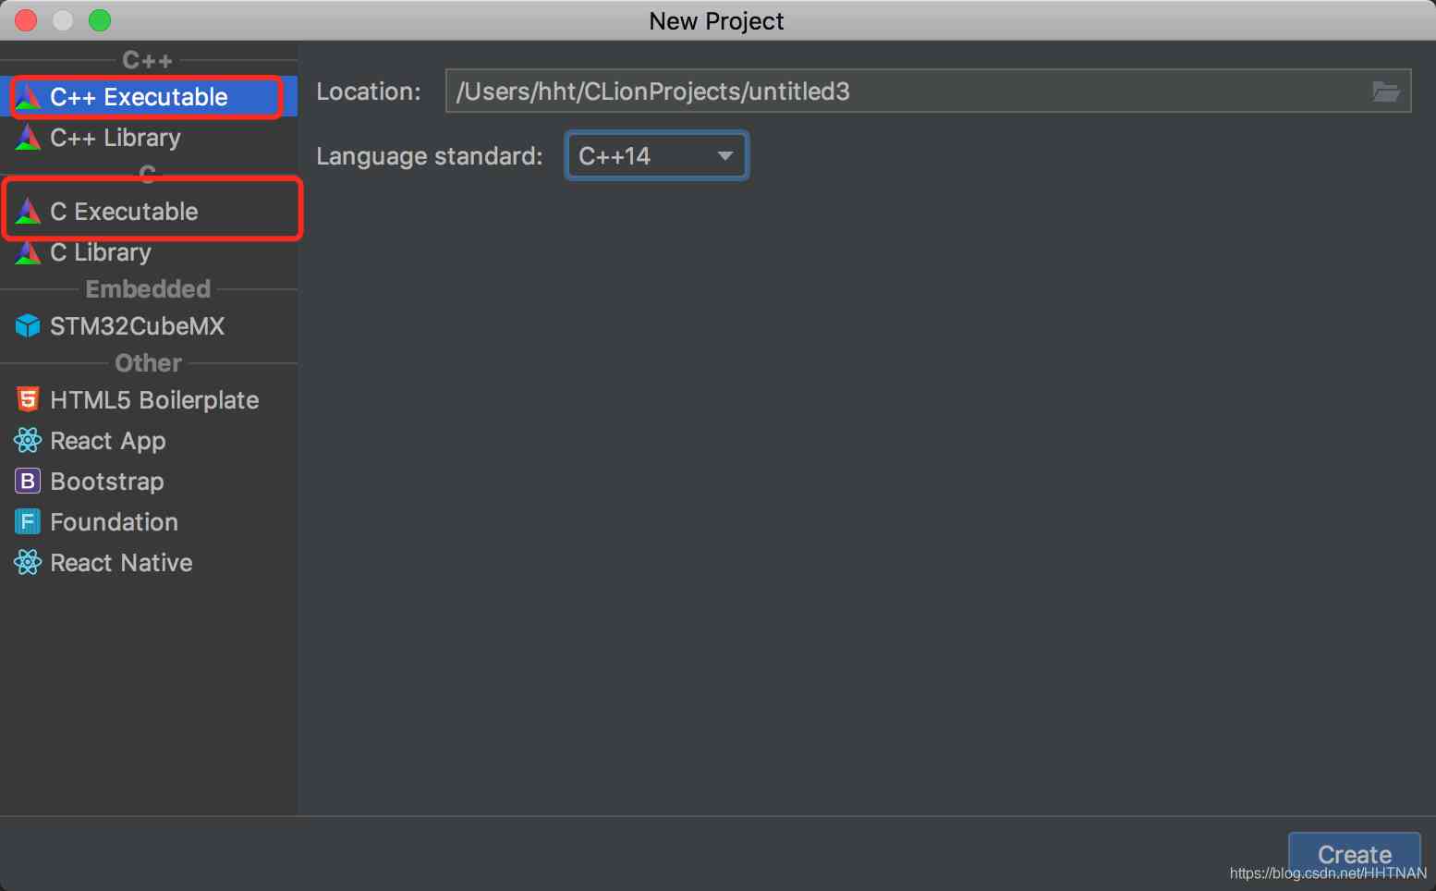Open the Language standard C++14 dropdown
Image resolution: width=1436 pixels, height=891 pixels.
pyautogui.click(x=656, y=156)
